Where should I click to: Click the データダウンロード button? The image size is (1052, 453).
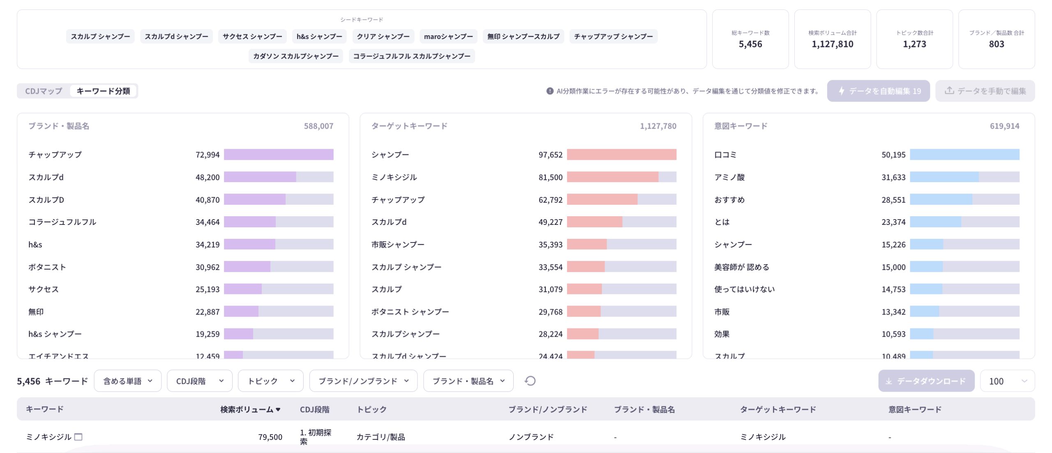(x=926, y=381)
